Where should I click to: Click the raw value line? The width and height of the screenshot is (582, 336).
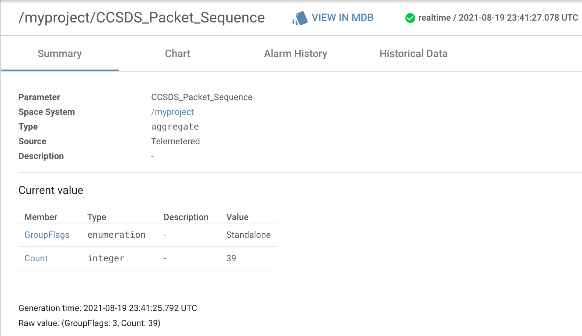coord(90,323)
